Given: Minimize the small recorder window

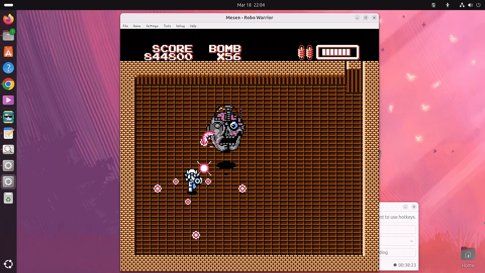Looking at the screenshot, I should 405,207.
